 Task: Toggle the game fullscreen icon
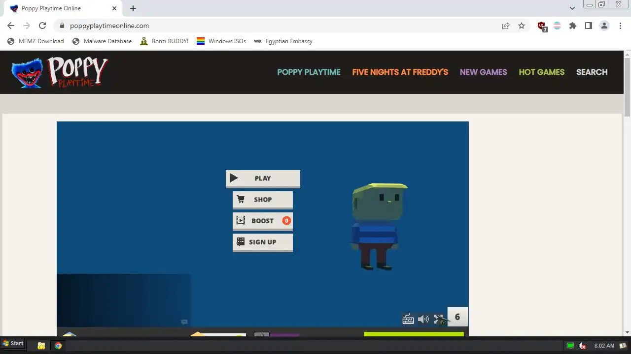(x=438, y=319)
